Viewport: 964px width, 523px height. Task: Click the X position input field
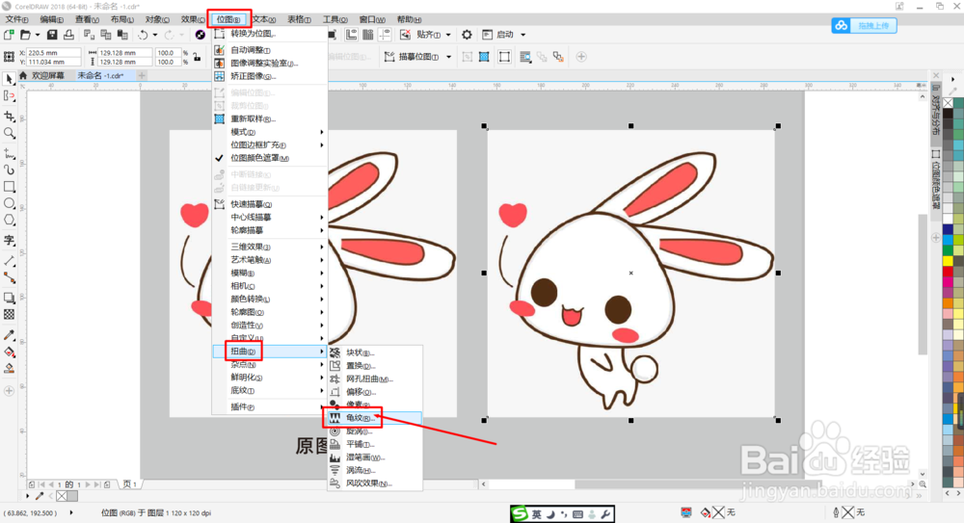point(53,53)
